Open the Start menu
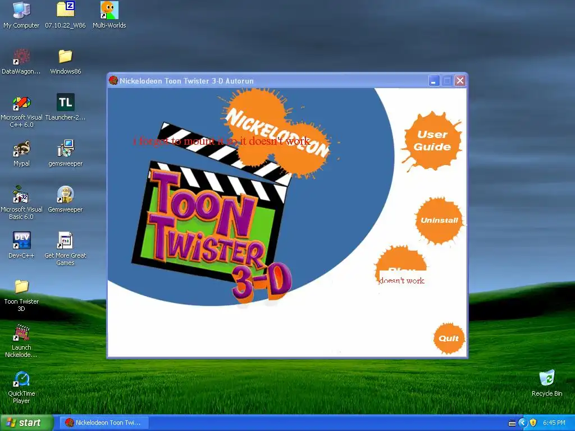Screen dimensions: 575x431 pyautogui.click(x=27, y=423)
